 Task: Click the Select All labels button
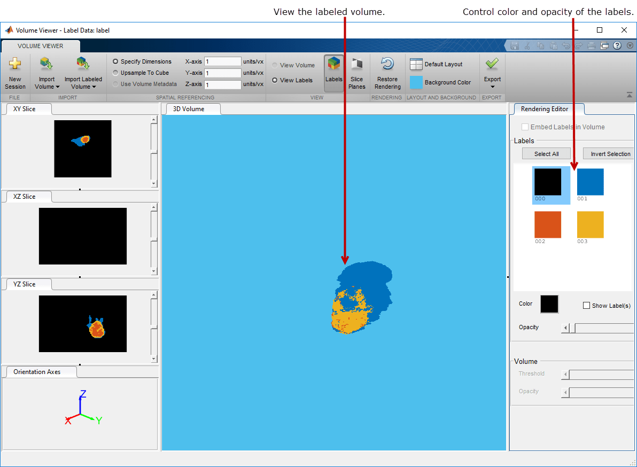[x=546, y=153]
